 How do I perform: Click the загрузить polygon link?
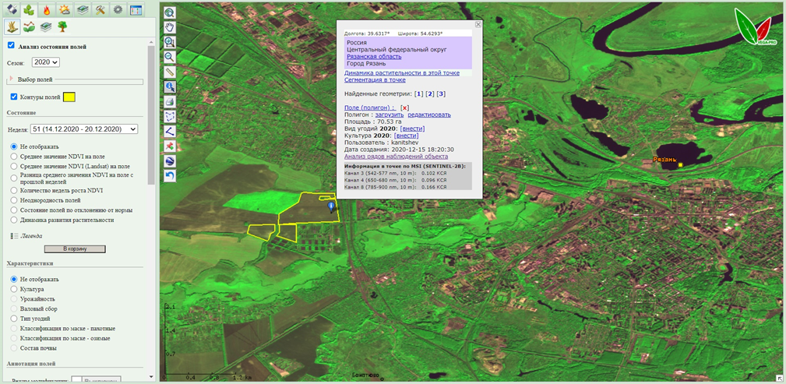[x=389, y=114]
